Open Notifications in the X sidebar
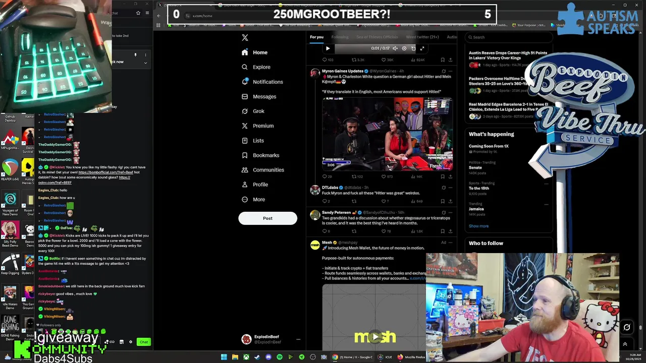 tap(262, 82)
